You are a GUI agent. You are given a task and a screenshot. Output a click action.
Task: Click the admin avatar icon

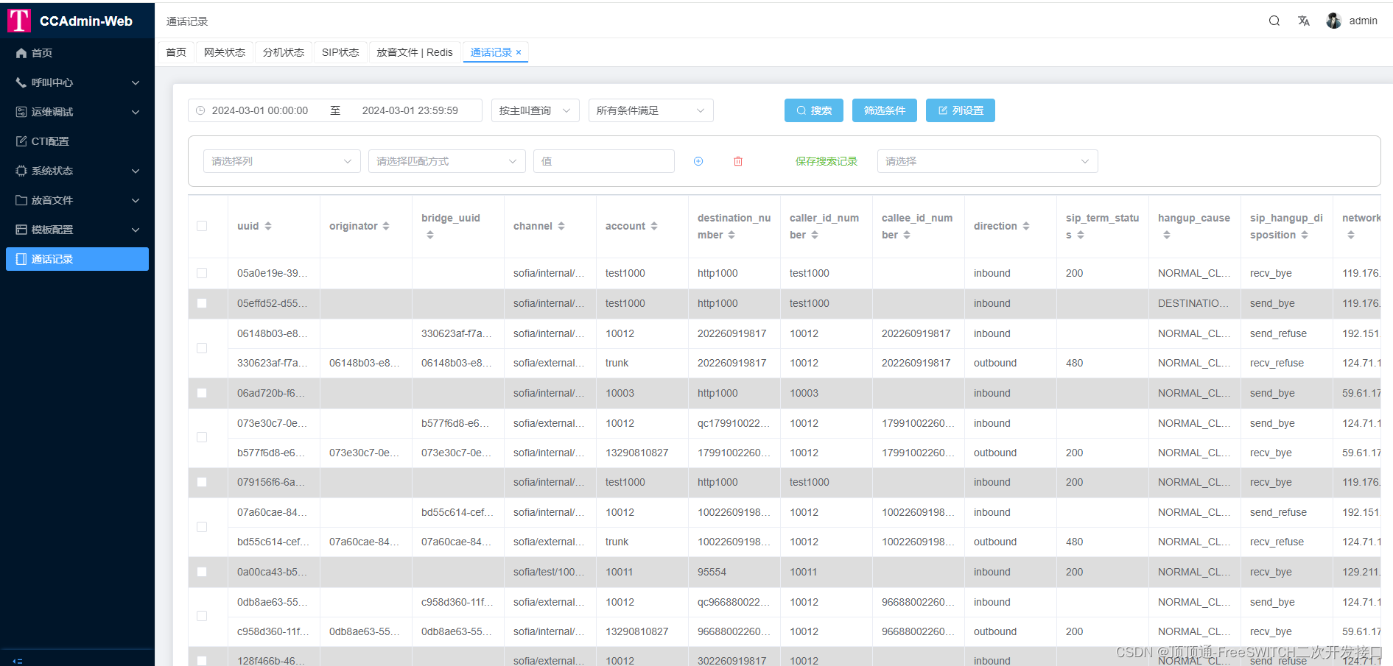pyautogui.click(x=1333, y=21)
